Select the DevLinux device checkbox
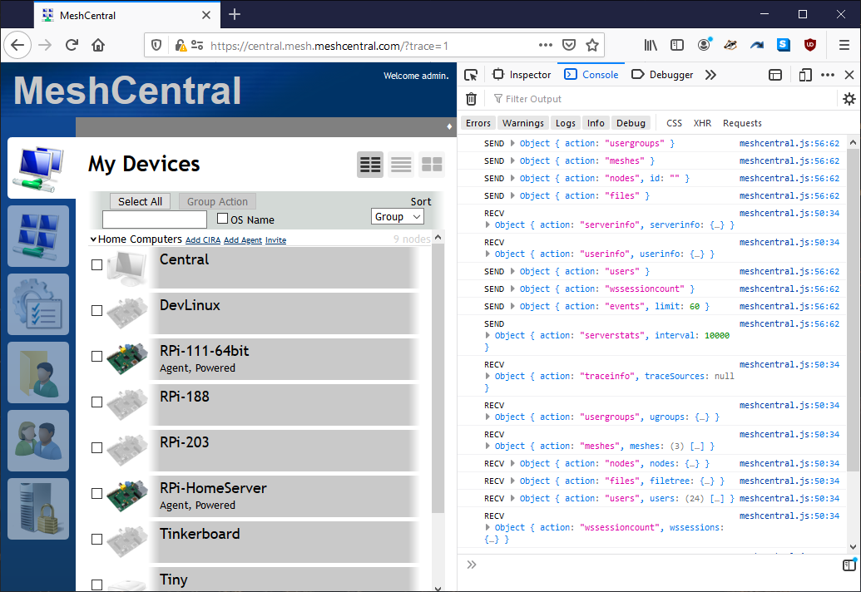The width and height of the screenshot is (861, 592). tap(96, 311)
